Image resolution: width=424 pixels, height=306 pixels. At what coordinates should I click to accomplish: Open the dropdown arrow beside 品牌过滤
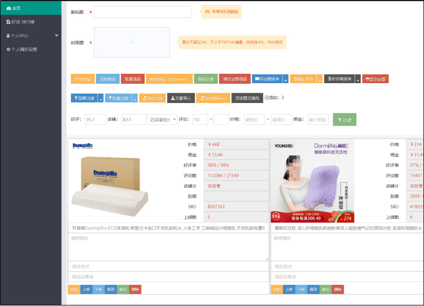coord(101,98)
